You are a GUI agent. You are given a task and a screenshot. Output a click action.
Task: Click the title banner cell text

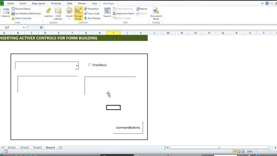(x=49, y=38)
